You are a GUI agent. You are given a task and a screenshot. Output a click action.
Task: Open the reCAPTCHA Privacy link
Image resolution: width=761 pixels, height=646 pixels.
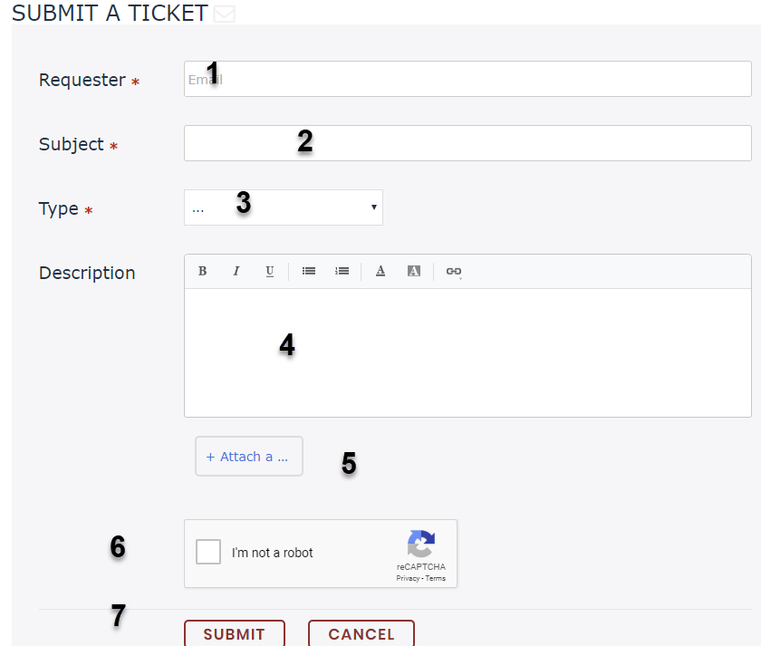click(407, 578)
